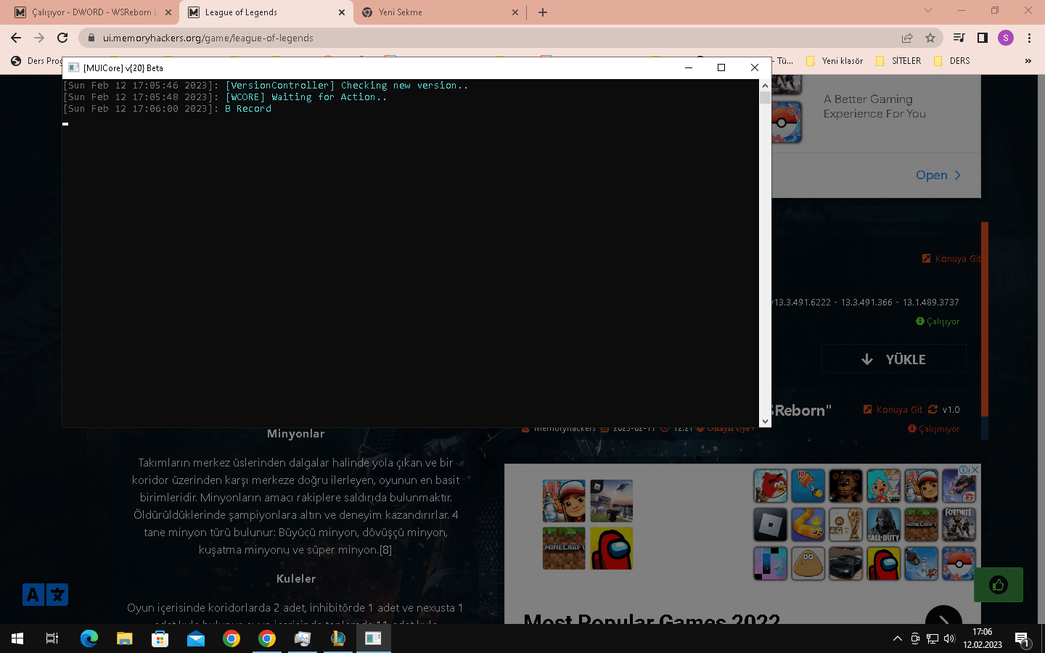Image resolution: width=1045 pixels, height=653 pixels.
Task: Click the Call of Duty game thumbnail
Action: (883, 525)
